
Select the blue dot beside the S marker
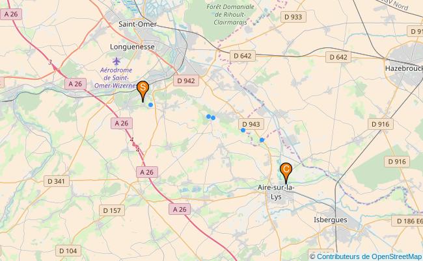point(150,105)
